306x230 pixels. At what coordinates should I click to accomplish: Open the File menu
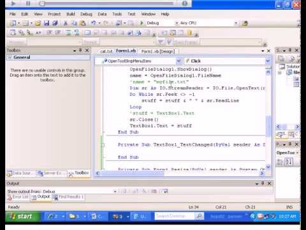[13, 14]
